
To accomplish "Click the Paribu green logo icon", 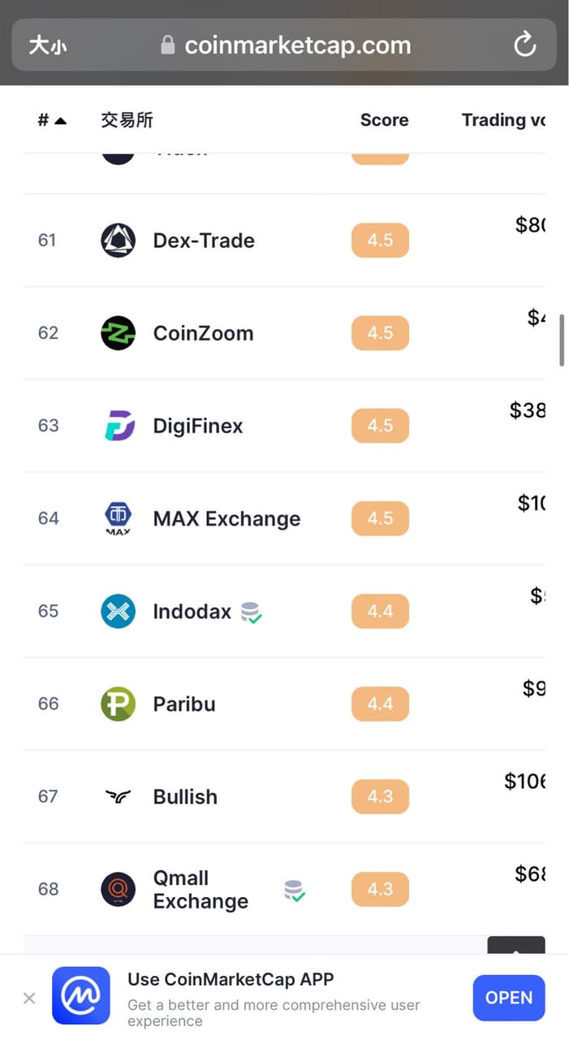I will tap(119, 704).
